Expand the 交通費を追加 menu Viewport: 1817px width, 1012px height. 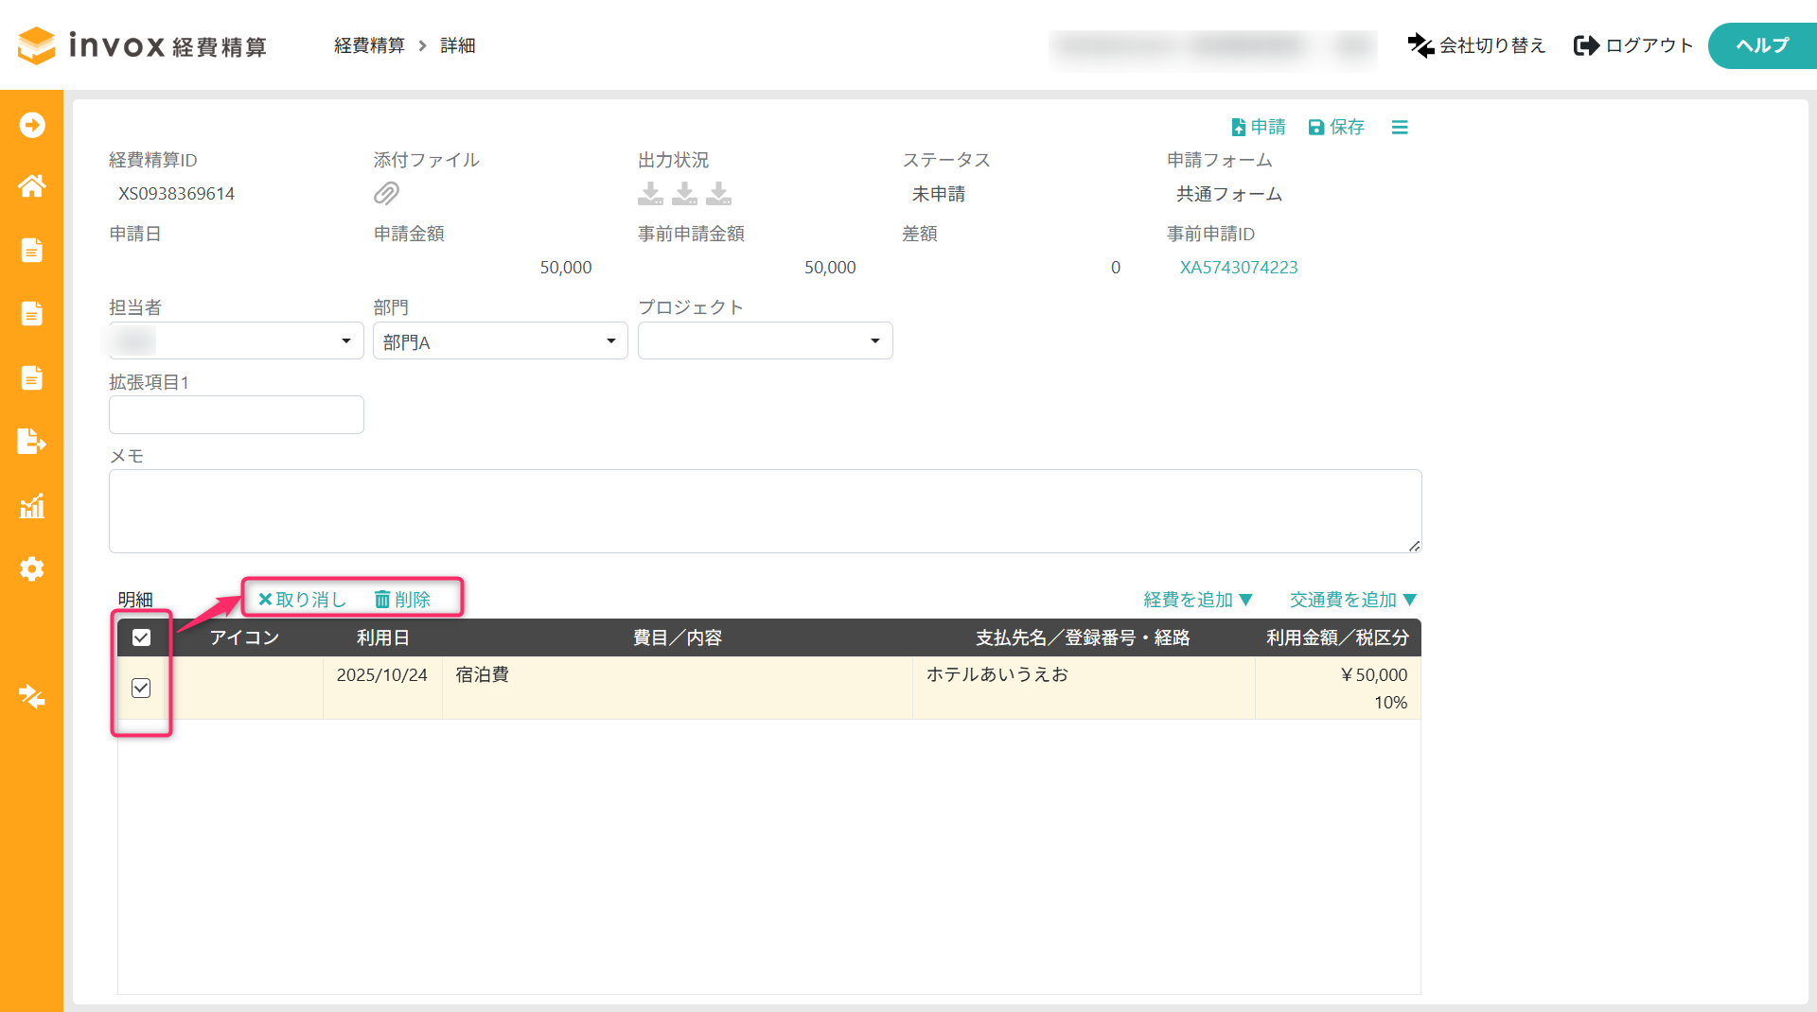click(1352, 600)
